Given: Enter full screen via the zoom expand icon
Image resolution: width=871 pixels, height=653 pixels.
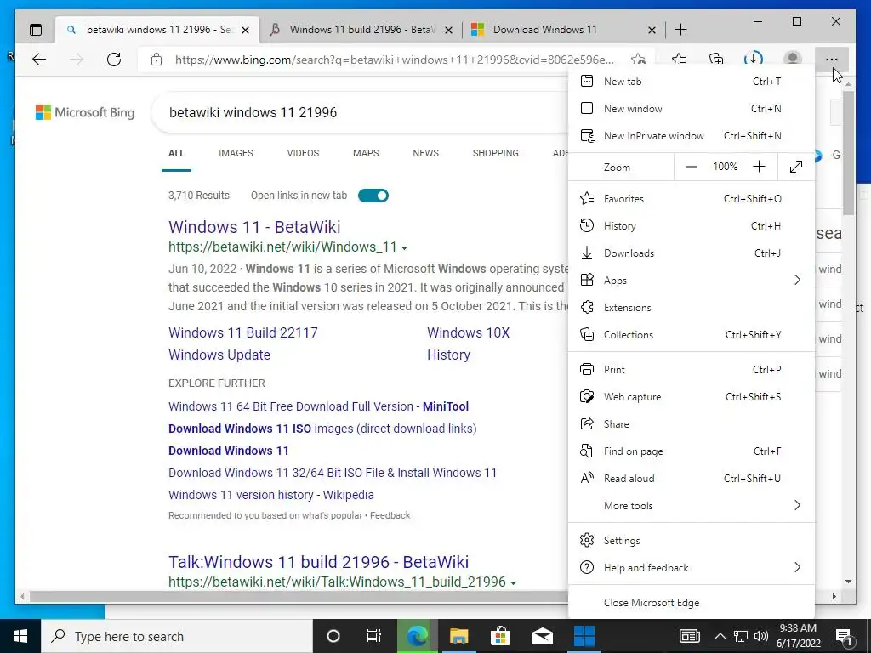Looking at the screenshot, I should click(796, 167).
